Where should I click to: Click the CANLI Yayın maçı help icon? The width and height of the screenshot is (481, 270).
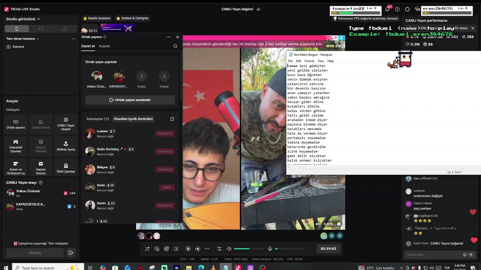(41, 183)
